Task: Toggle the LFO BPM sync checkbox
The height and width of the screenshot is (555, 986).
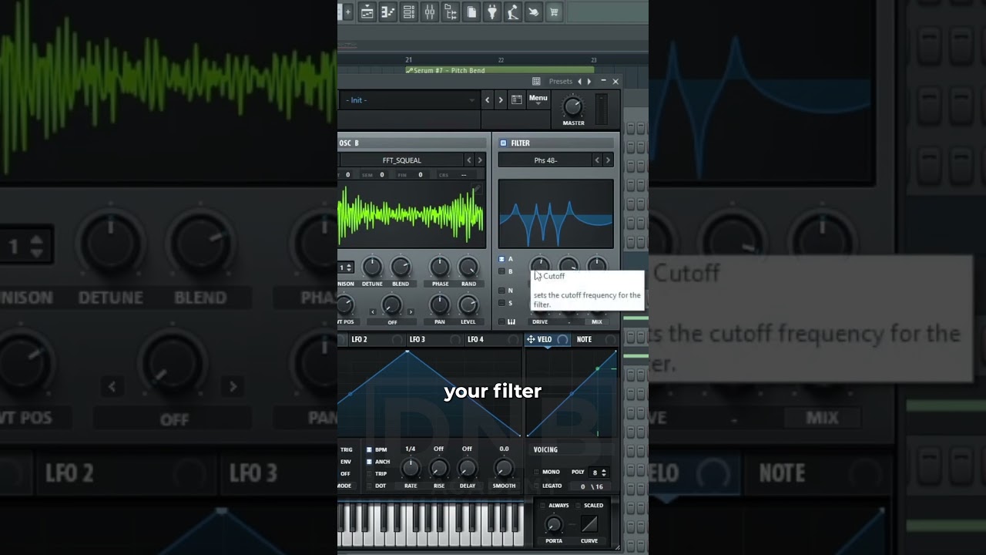Action: pyautogui.click(x=369, y=449)
